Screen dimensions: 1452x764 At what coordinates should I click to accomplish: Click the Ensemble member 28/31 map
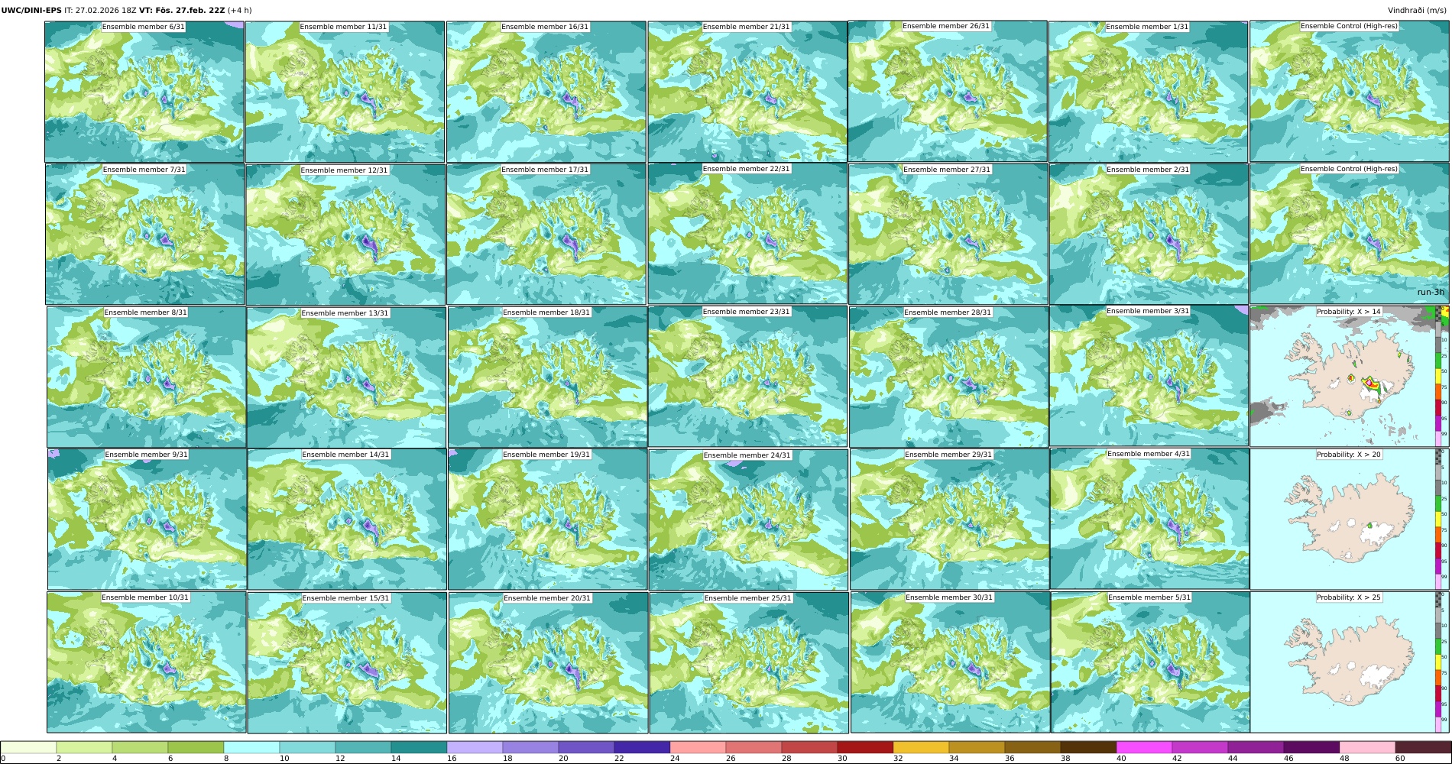click(948, 377)
